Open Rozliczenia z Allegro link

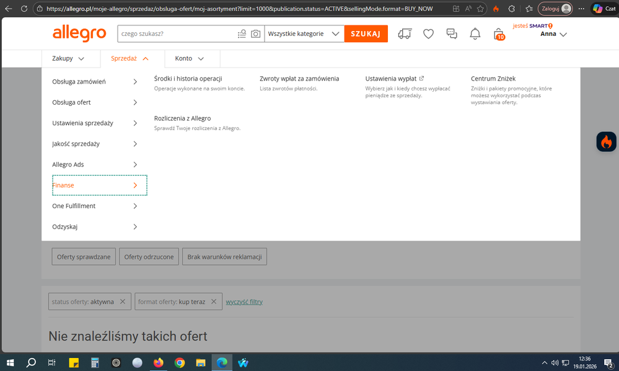182,118
